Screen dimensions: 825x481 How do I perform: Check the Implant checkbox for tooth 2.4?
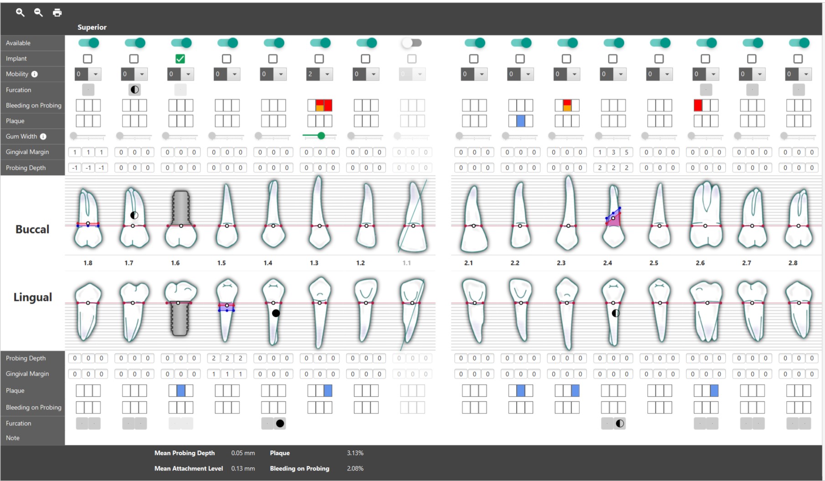pyautogui.click(x=613, y=59)
